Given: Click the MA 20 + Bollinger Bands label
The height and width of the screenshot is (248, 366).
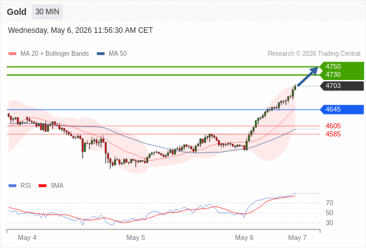Looking at the screenshot, I should (55, 54).
